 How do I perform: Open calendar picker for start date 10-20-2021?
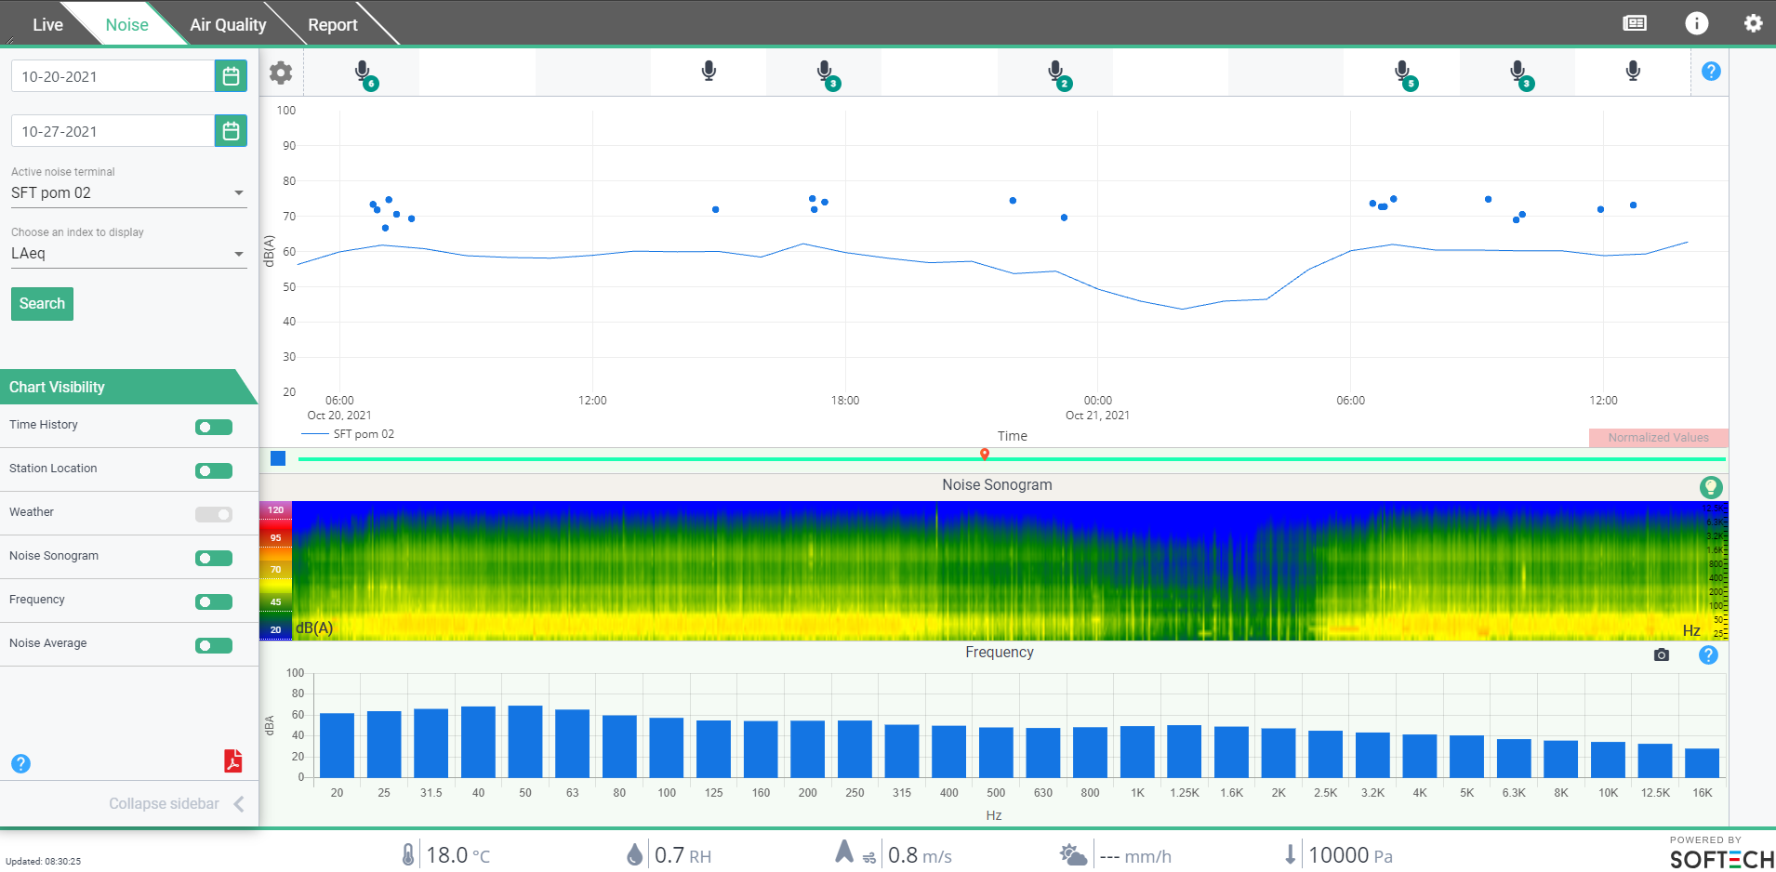pyautogui.click(x=231, y=76)
